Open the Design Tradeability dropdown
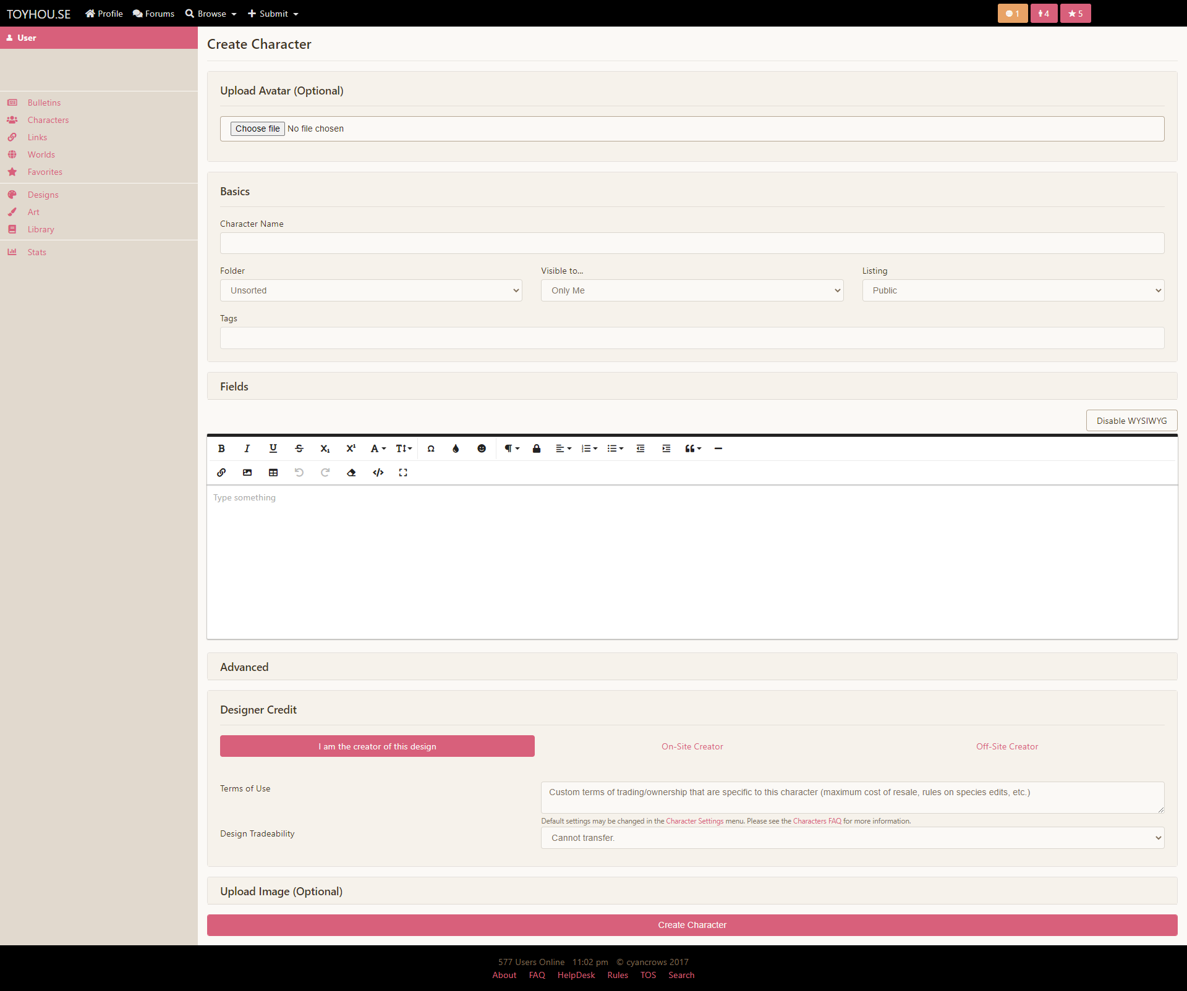The width and height of the screenshot is (1187, 991). coord(852,838)
